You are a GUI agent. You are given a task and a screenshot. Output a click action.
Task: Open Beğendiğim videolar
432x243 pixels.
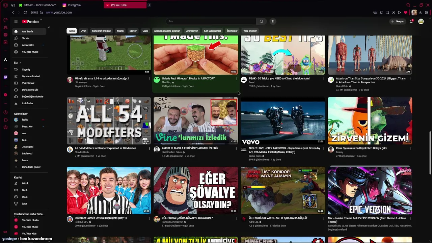point(29,97)
